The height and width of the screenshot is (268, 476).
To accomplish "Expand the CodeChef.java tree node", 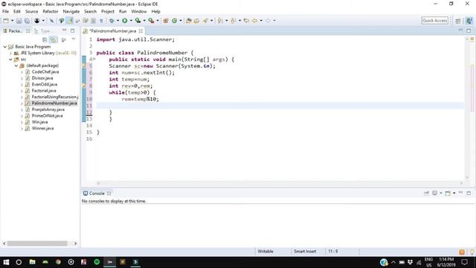I will (x=22, y=72).
